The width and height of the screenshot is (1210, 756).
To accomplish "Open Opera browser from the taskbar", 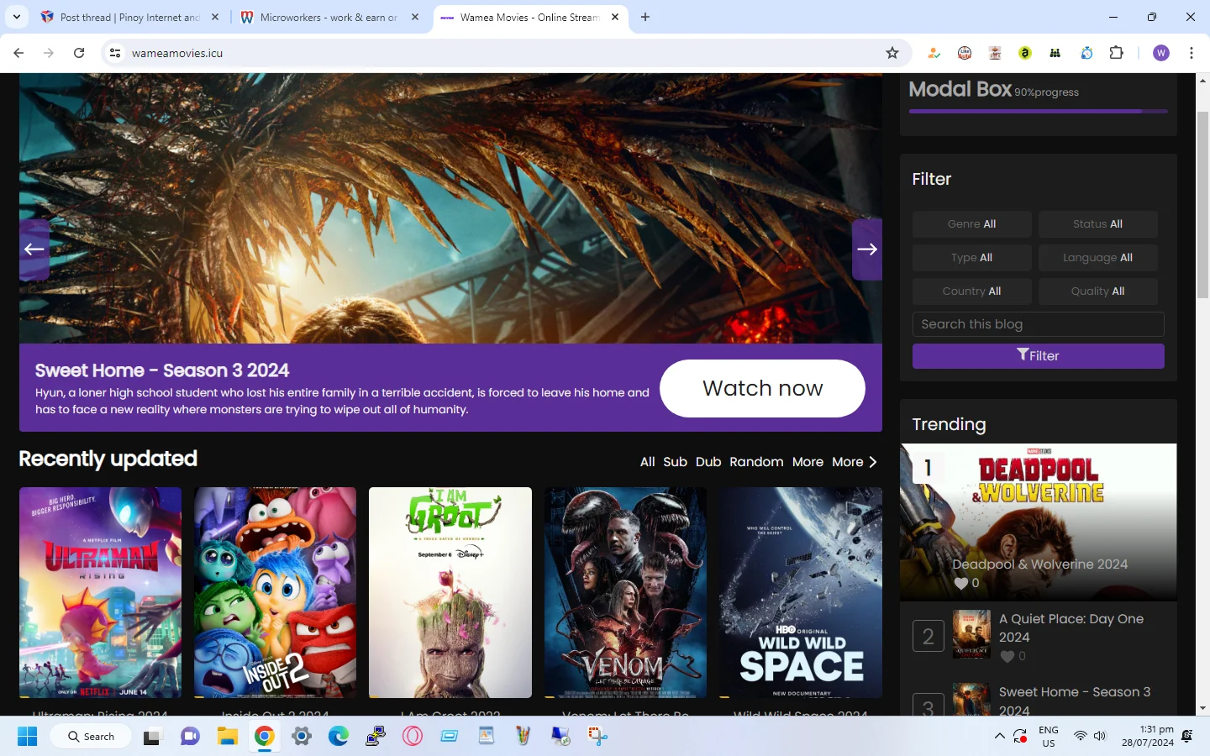I will [412, 737].
